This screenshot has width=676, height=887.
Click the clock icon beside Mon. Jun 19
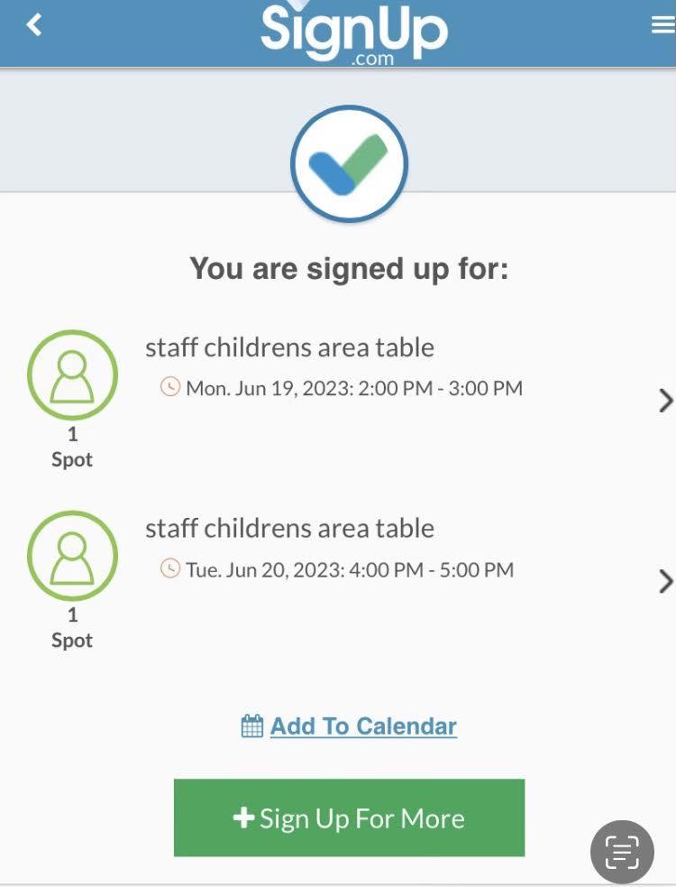tap(169, 388)
